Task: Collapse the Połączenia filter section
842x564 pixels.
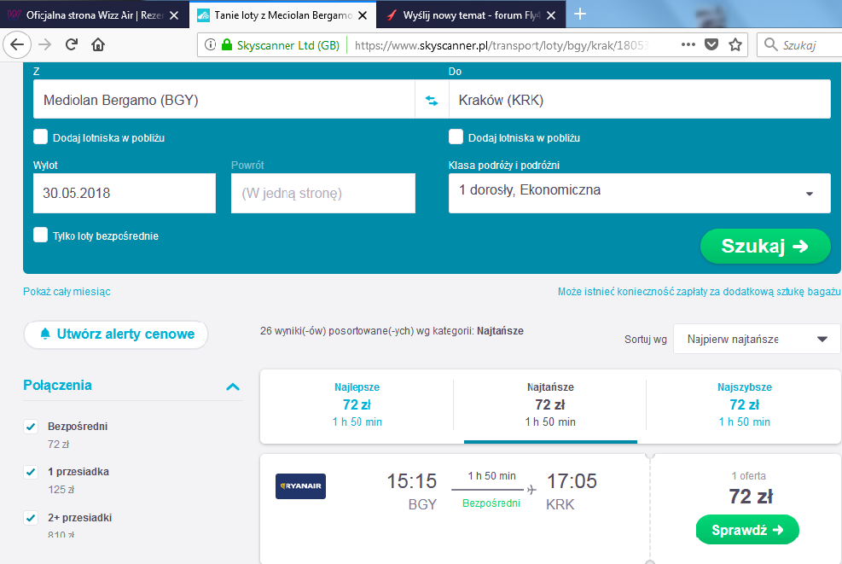Action: (233, 387)
